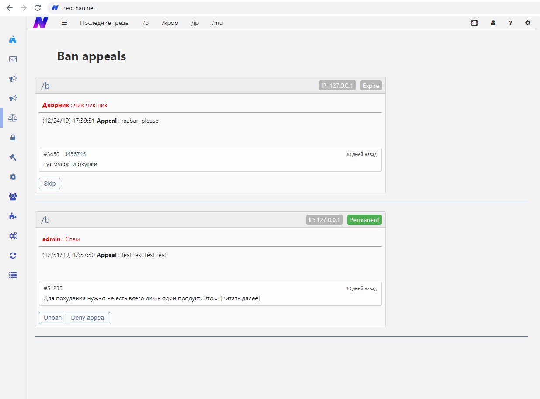This screenshot has width=540, height=399.
Task: Click the Deny appeal button
Action: (88, 318)
